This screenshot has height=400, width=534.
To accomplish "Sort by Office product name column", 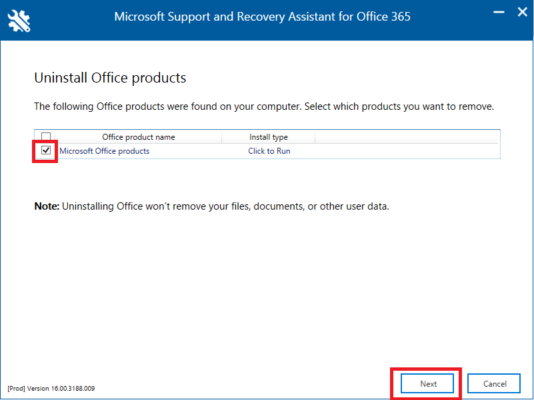I will click(138, 136).
